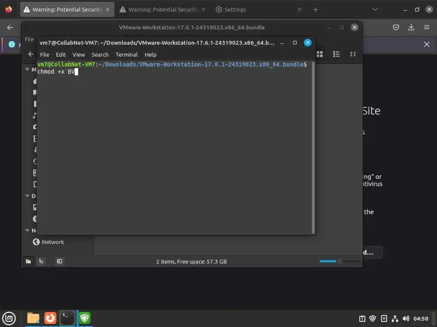This screenshot has height=327, width=437.
Task: Click the VMware-Workstation bundle file manager title
Action: click(192, 28)
